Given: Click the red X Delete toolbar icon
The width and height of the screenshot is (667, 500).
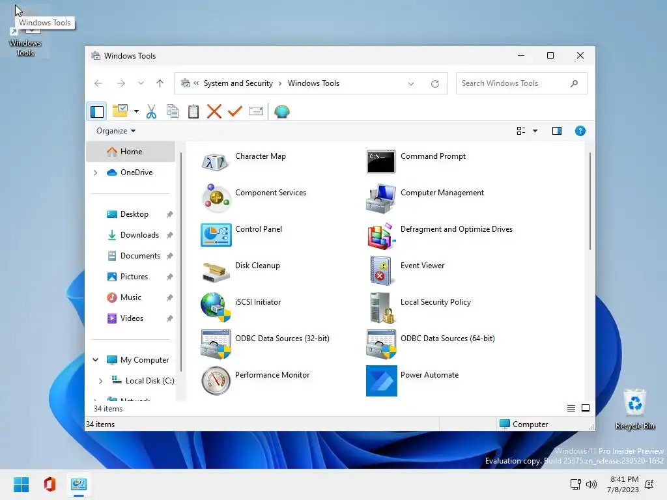Looking at the screenshot, I should point(214,111).
